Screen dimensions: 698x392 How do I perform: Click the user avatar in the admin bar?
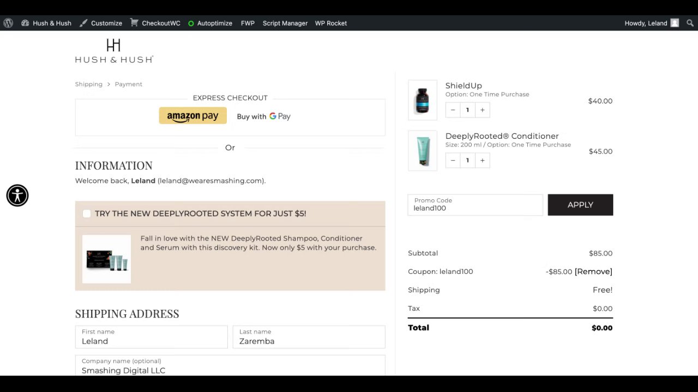[675, 23]
